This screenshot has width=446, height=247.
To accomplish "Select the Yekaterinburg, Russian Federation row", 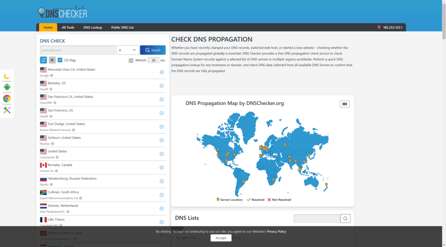I will click(103, 181).
